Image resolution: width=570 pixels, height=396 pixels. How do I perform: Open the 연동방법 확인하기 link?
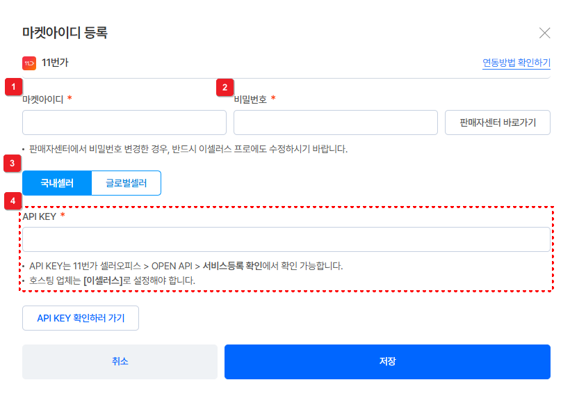pyautogui.click(x=516, y=63)
